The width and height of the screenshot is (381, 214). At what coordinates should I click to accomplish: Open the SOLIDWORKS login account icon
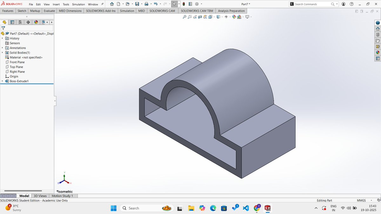[344, 4]
